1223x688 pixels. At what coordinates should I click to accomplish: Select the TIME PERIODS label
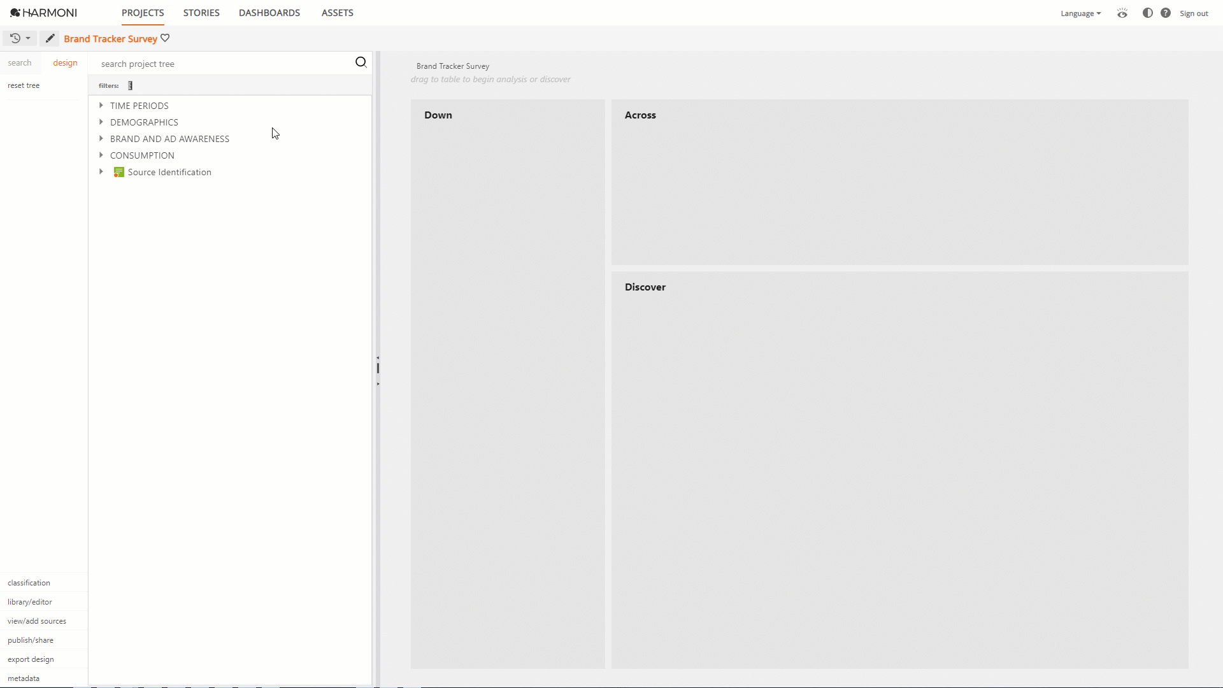(139, 106)
